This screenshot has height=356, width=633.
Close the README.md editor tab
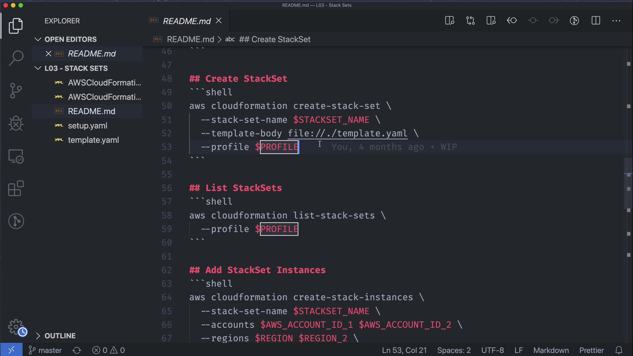pyautogui.click(x=219, y=21)
